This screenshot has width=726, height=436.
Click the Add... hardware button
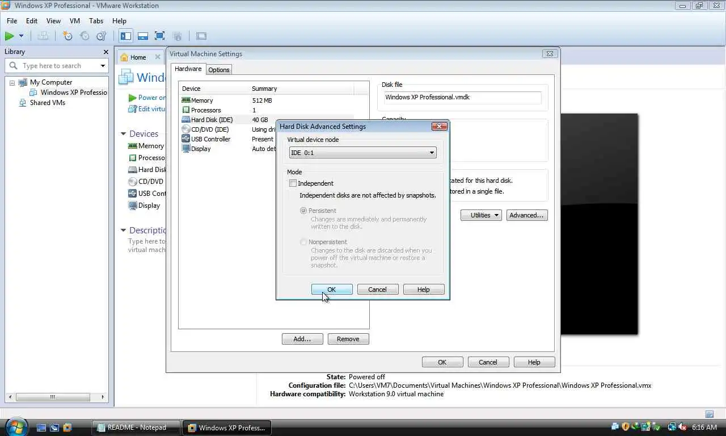[302, 339]
